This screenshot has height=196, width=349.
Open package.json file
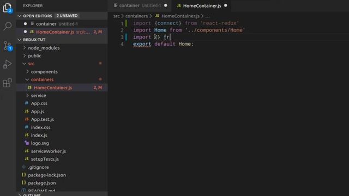42,183
